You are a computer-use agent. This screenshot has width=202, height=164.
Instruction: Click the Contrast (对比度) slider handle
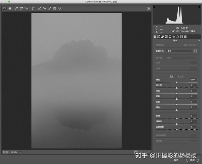(x=177, y=88)
